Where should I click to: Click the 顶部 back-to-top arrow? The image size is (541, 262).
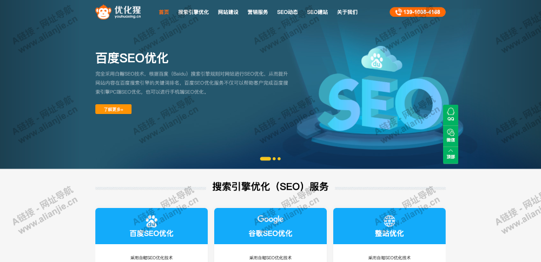(451, 155)
